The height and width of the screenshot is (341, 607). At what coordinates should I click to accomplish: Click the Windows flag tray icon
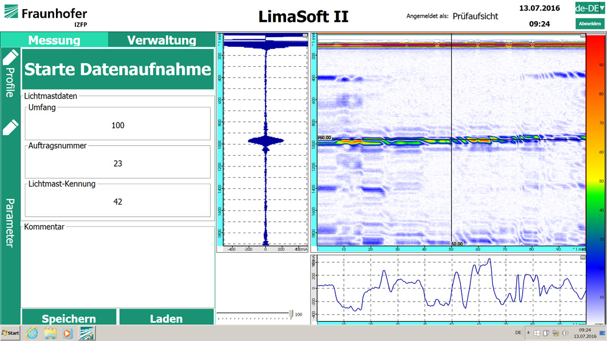pos(537,333)
